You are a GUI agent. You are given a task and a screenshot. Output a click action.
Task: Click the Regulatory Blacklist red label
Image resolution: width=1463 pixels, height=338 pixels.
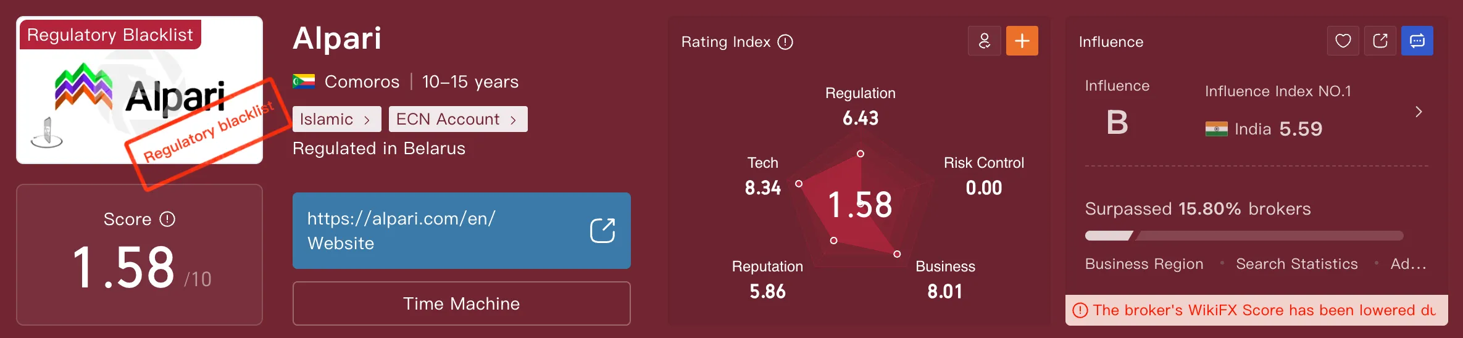[110, 35]
